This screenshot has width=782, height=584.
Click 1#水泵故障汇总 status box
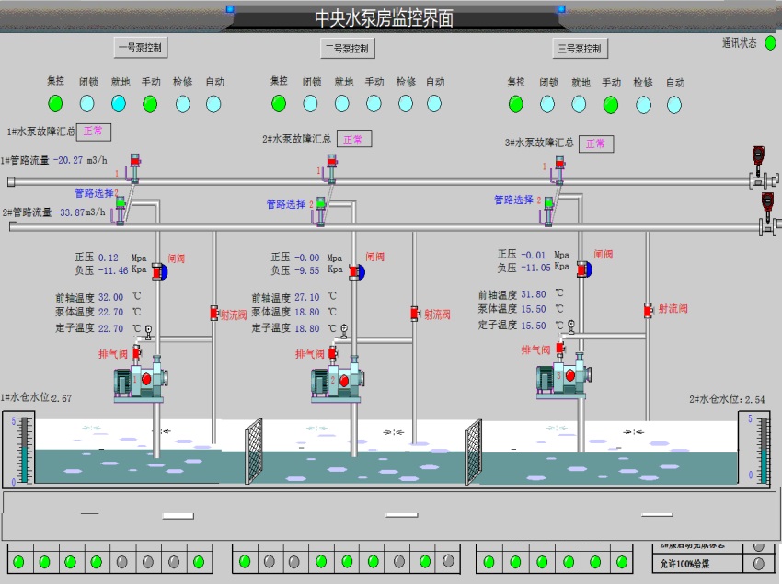(x=93, y=132)
